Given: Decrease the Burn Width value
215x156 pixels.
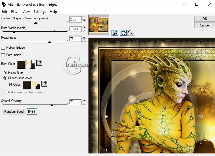Looking at the screenshot, I should tap(84, 30).
